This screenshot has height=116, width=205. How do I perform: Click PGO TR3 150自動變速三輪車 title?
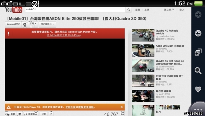(x=170, y=78)
